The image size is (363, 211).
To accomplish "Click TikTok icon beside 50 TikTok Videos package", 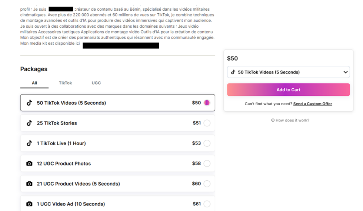I will [x=29, y=103].
